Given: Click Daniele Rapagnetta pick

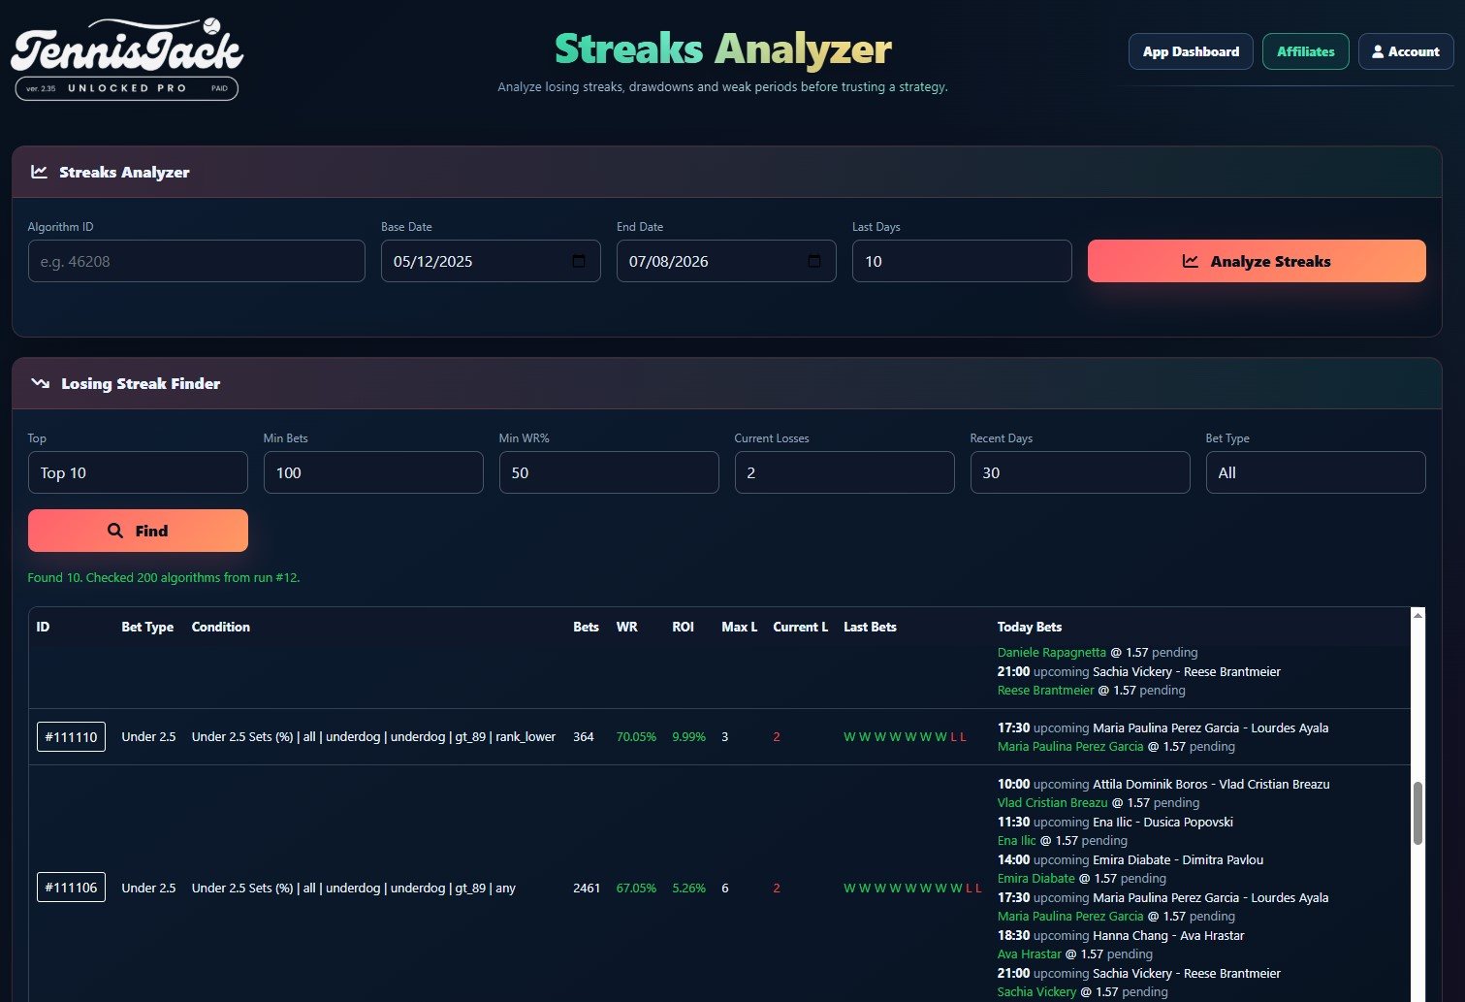Looking at the screenshot, I should pyautogui.click(x=1052, y=653).
